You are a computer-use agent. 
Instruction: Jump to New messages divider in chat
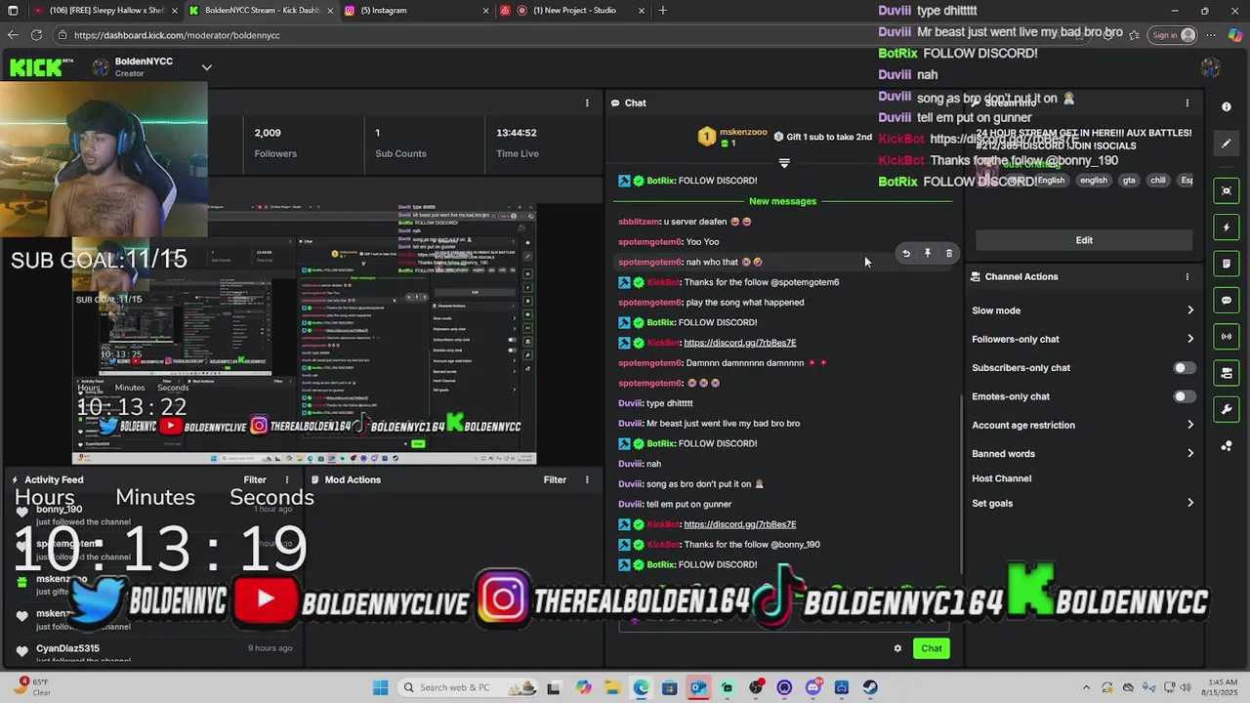click(x=782, y=201)
